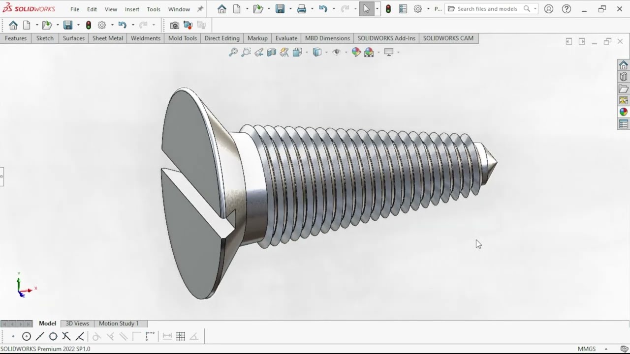Click the Home icon in the title bar toolbar
Screen dimensions: 630x354
(222, 9)
